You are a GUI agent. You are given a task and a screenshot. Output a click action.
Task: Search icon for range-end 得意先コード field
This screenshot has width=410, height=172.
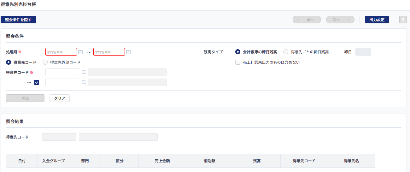[84, 82]
